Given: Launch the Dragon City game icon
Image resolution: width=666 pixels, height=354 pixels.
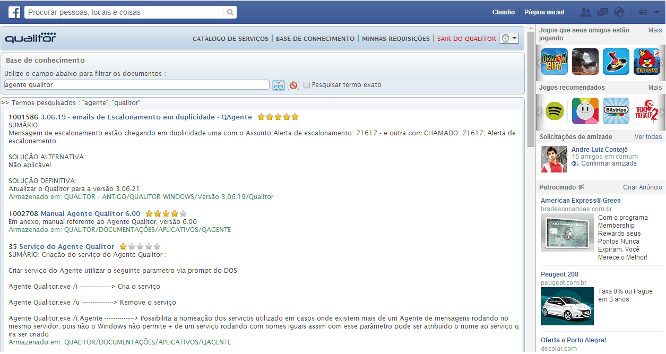Looking at the screenshot, I should [554, 62].
